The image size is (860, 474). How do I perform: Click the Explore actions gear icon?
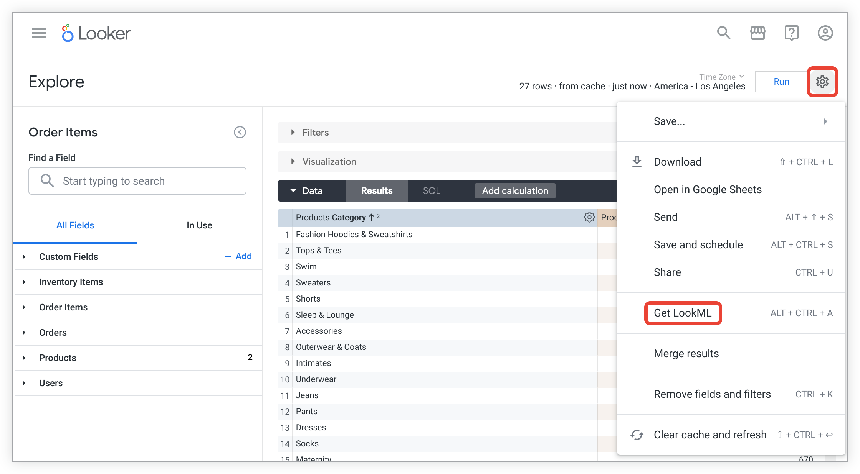click(822, 82)
